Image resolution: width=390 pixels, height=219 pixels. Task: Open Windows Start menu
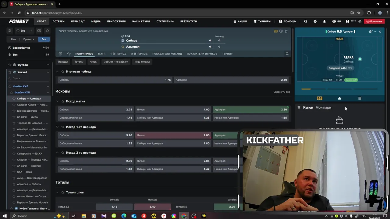coord(5,216)
